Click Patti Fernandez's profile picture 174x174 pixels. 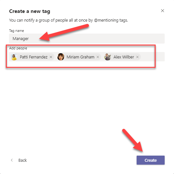click(14, 57)
